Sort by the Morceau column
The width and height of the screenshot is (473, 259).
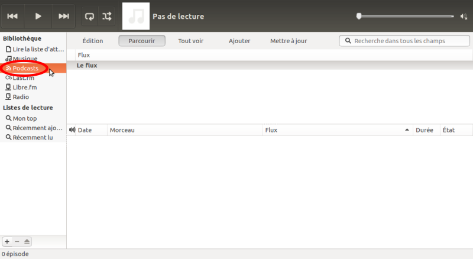coord(185,130)
